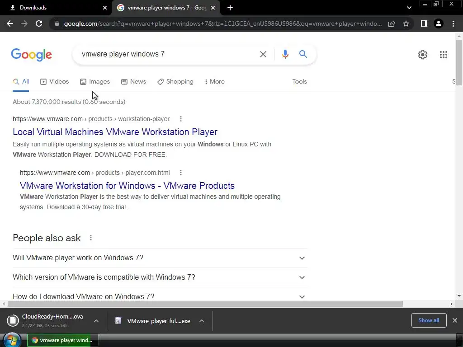Click the vertical scrollbar thumb

click(459, 62)
